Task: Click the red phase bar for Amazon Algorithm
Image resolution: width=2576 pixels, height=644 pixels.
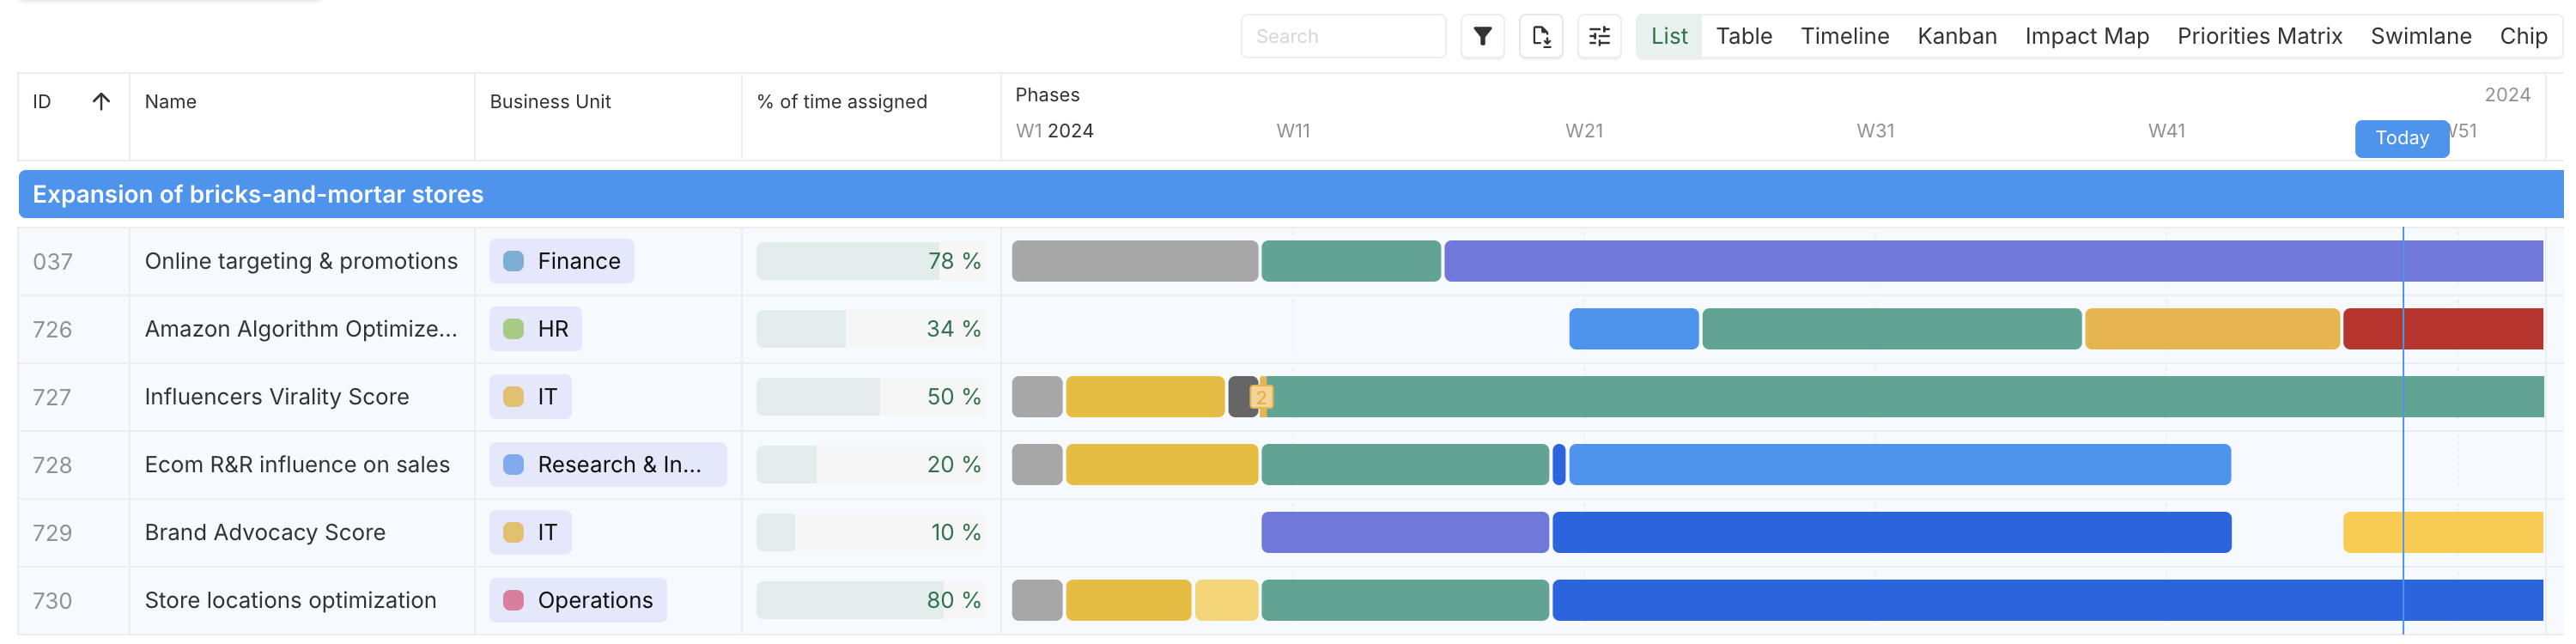Action: (x=2441, y=329)
